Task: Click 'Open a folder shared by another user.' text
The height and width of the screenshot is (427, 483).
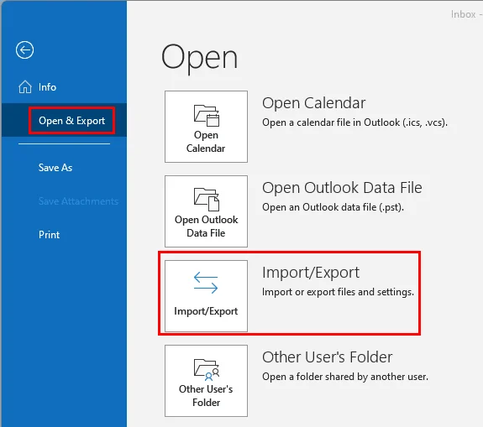Action: (345, 377)
